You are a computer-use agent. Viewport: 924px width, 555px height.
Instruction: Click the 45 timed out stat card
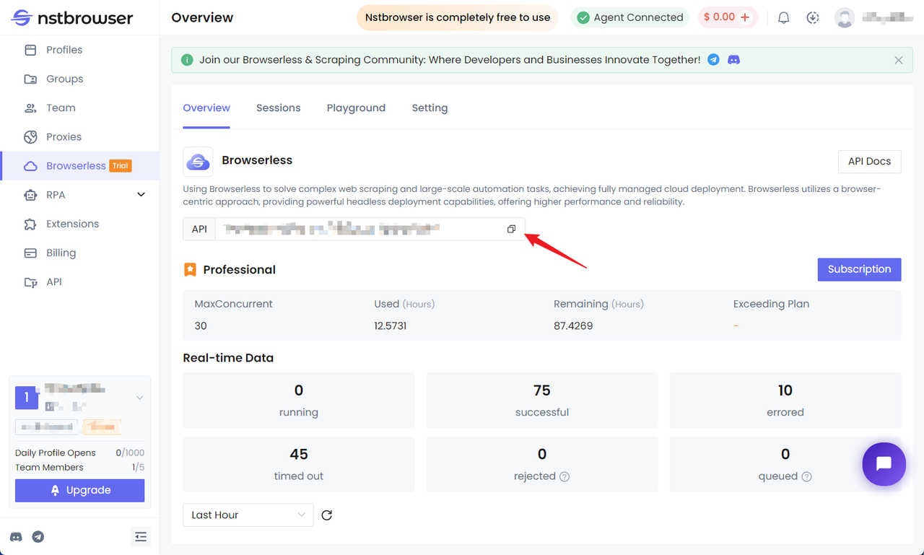coord(299,464)
